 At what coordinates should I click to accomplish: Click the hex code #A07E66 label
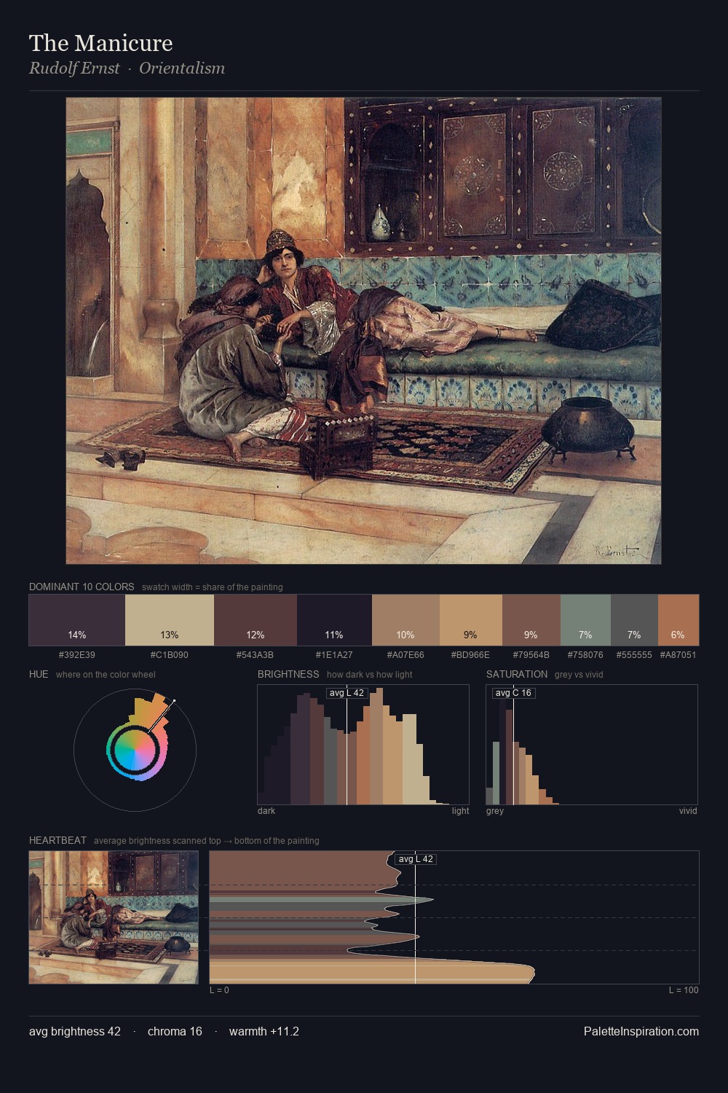pyautogui.click(x=405, y=655)
